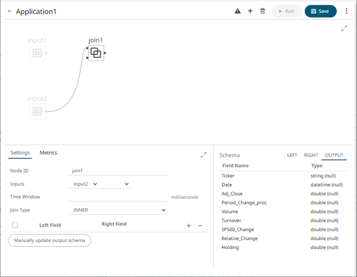Click Manually update output schema button
The height and width of the screenshot is (277, 357).
point(50,241)
